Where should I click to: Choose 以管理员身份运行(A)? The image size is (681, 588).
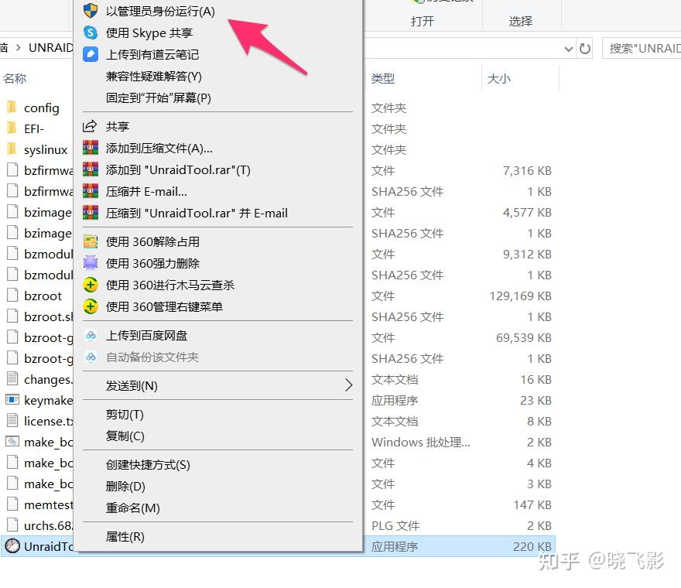pos(160,12)
